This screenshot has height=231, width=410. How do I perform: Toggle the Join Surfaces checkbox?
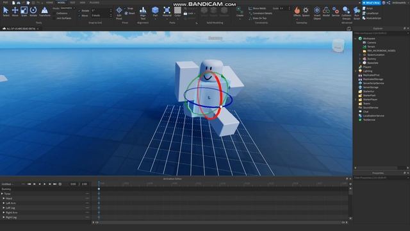pos(54,18)
